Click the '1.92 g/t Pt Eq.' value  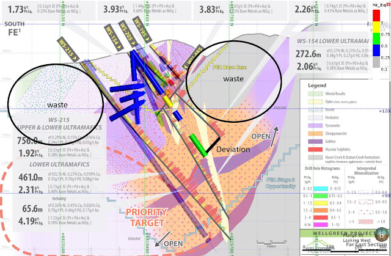[x=31, y=153]
